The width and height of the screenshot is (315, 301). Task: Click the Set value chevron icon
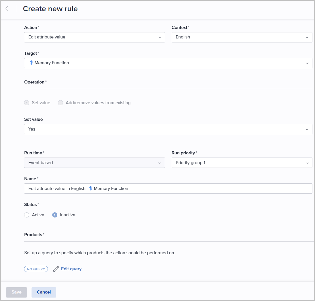coord(307,129)
